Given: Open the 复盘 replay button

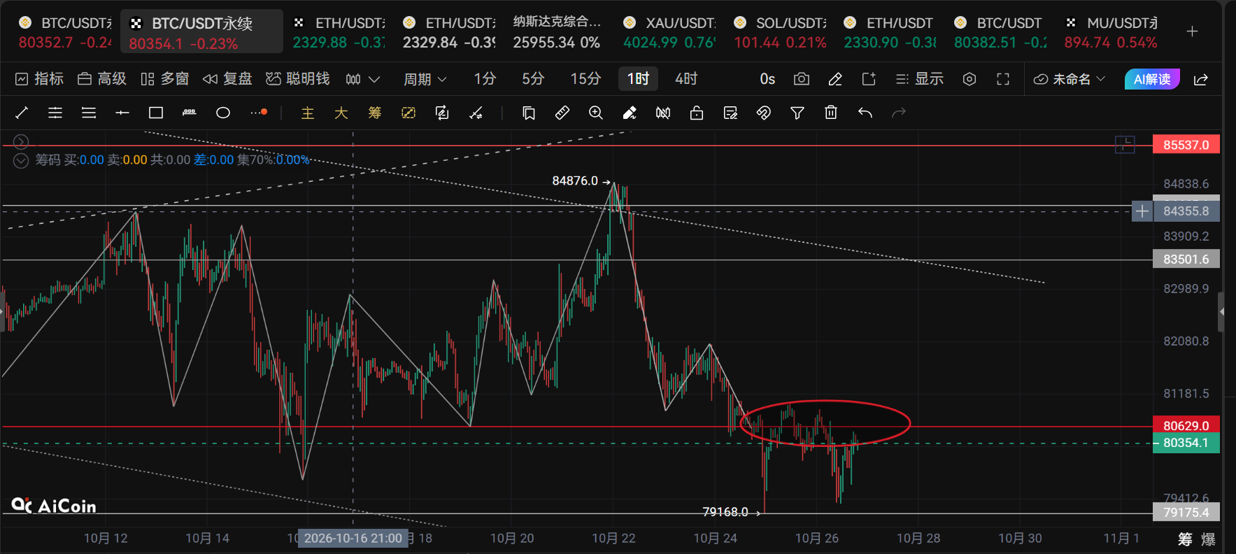Looking at the screenshot, I should 227,79.
